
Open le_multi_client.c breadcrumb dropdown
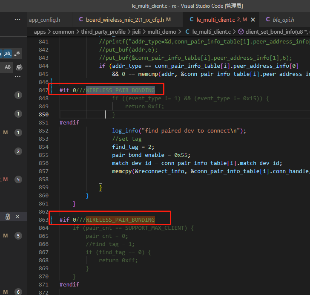212,32
